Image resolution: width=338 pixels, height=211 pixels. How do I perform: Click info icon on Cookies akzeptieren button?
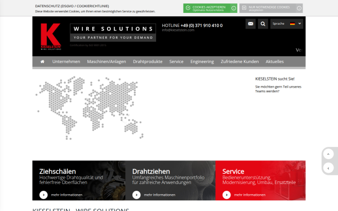(x=234, y=8)
